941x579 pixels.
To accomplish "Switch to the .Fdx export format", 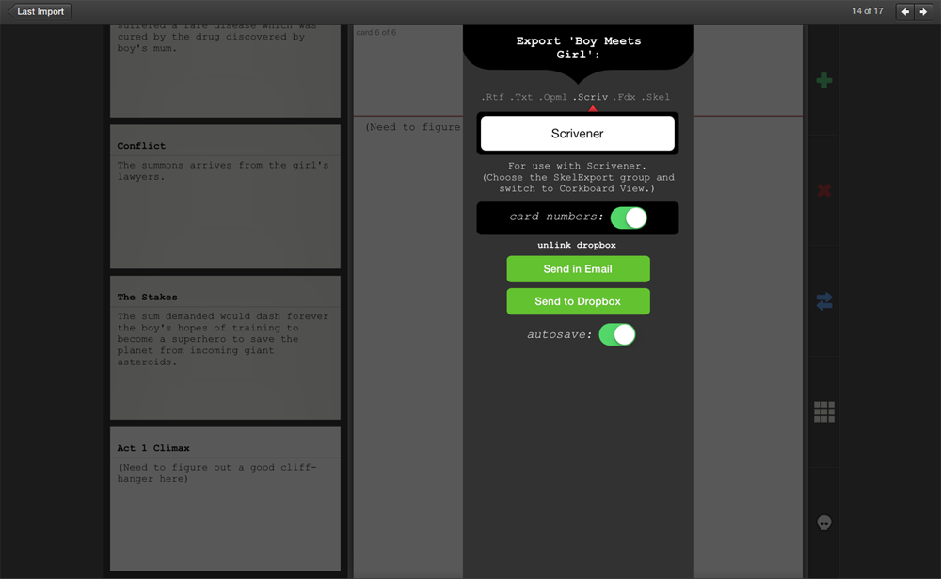I will [x=624, y=97].
